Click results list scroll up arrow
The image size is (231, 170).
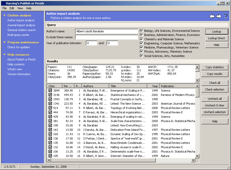(197, 86)
